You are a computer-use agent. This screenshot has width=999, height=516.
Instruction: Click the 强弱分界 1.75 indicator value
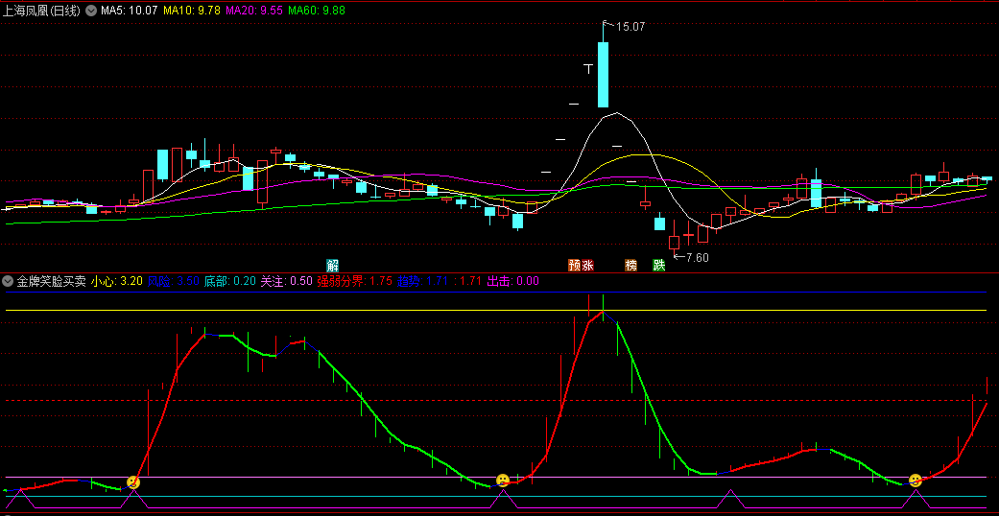354,281
